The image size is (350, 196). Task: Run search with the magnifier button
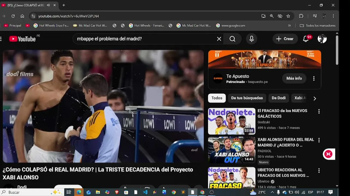tap(232, 39)
